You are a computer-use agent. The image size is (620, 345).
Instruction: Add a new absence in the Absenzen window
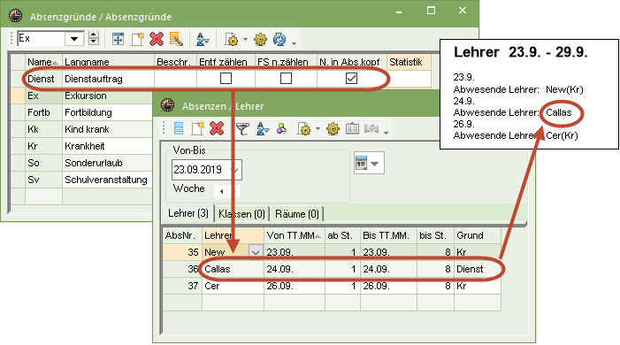(197, 128)
